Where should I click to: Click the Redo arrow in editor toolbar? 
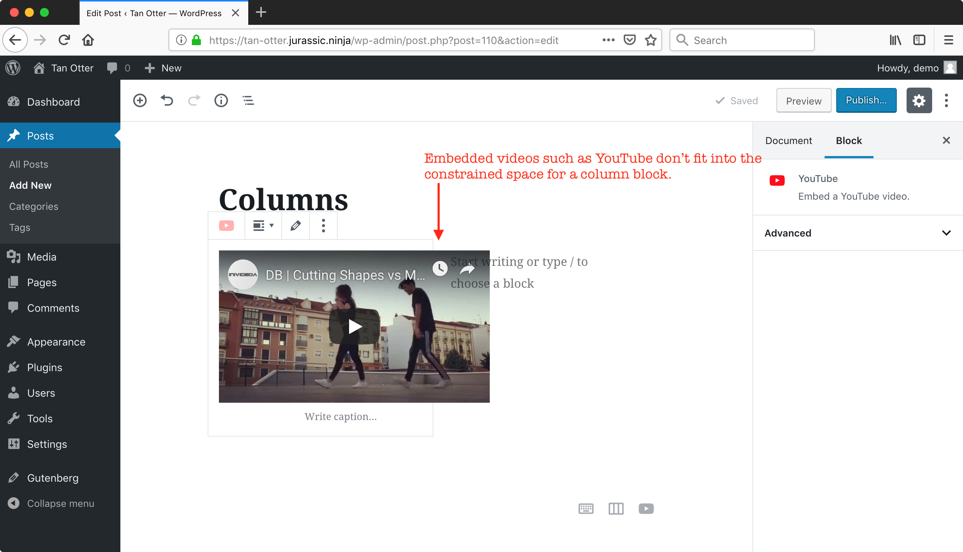(x=194, y=100)
